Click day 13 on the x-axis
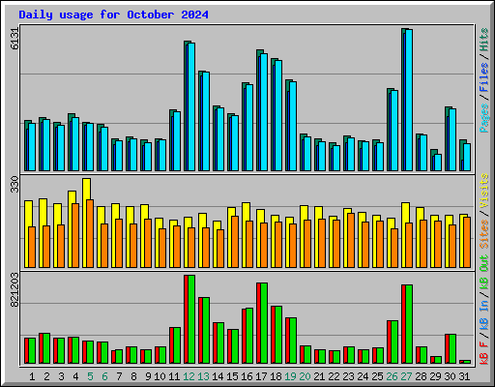Screen dimensions: 495x387 [203, 376]
